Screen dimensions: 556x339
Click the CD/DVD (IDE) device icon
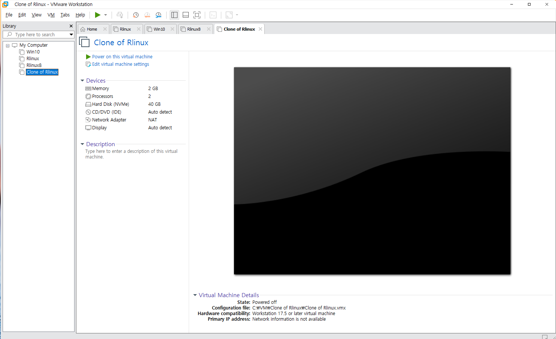[88, 112]
